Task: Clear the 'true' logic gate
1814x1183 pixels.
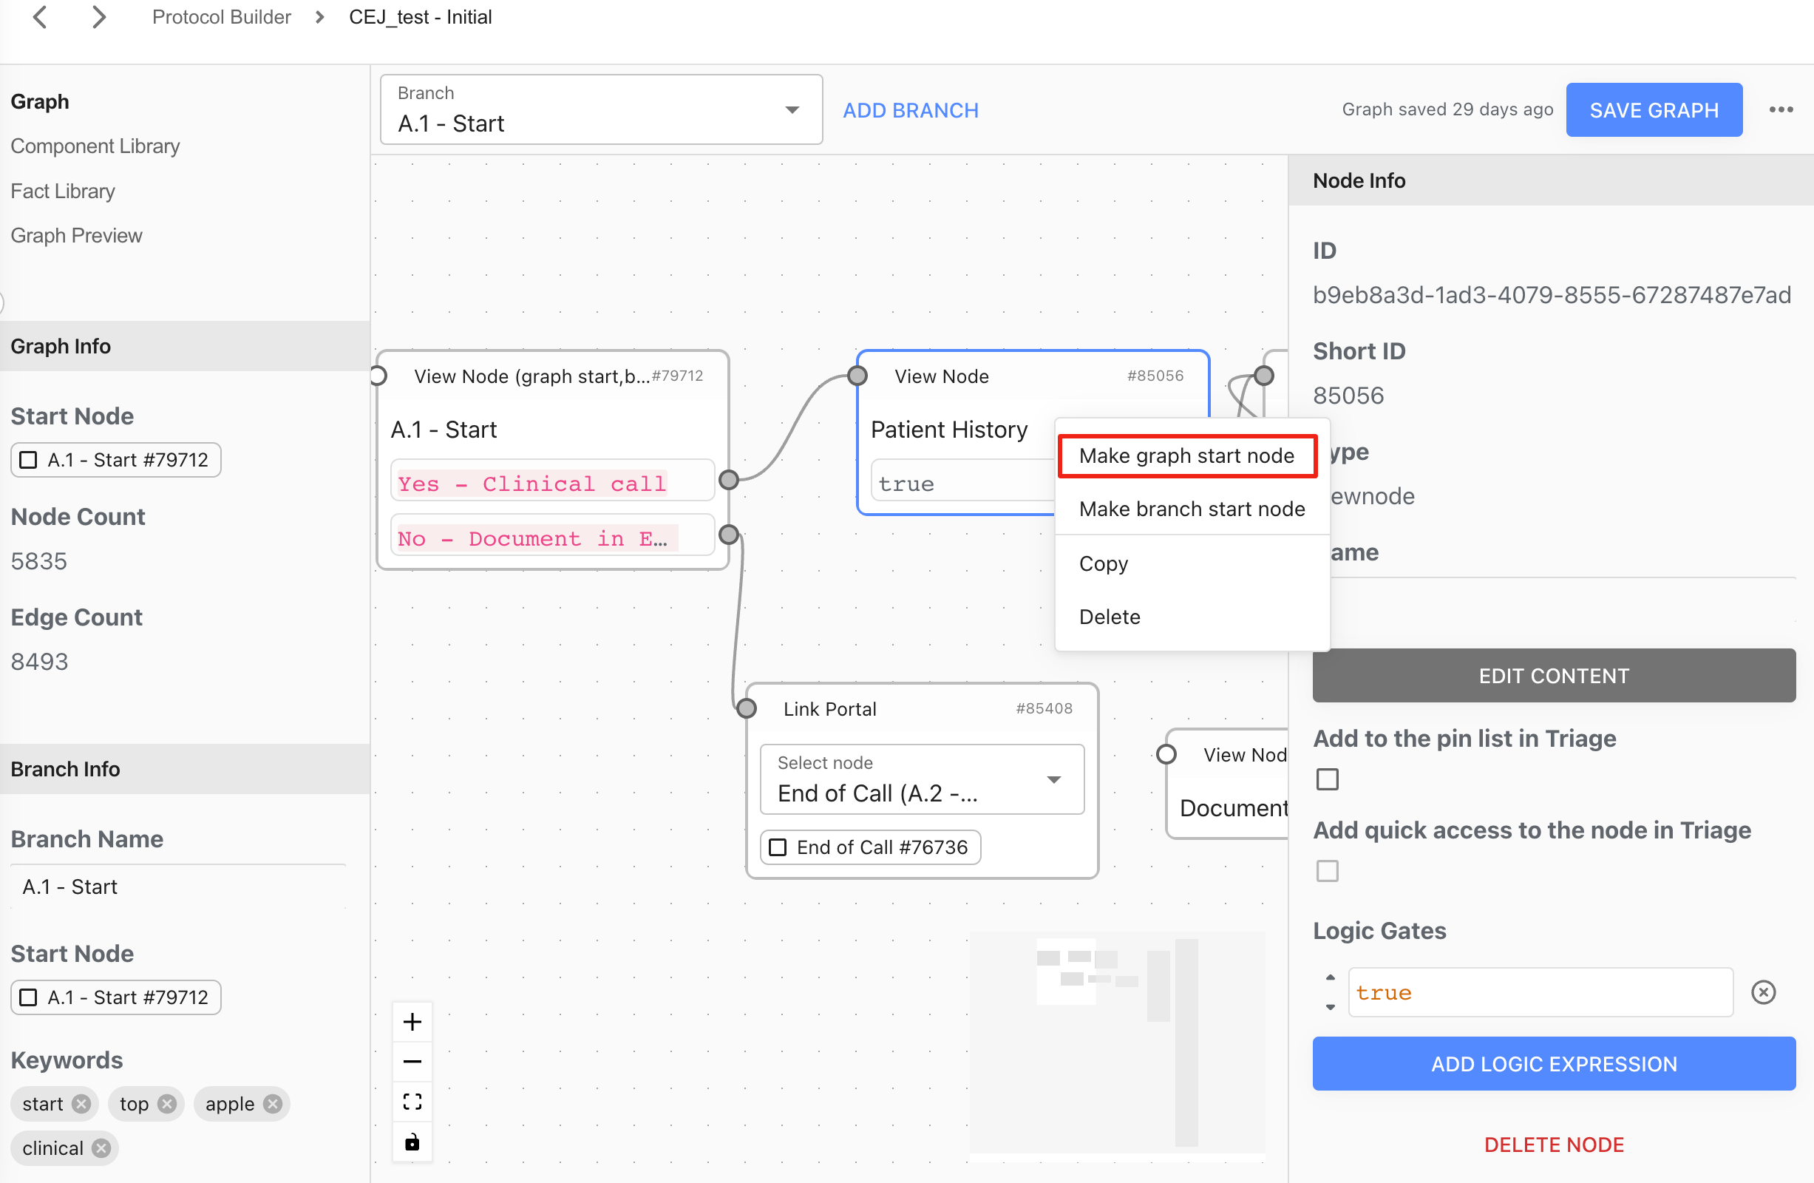Action: coord(1763,992)
